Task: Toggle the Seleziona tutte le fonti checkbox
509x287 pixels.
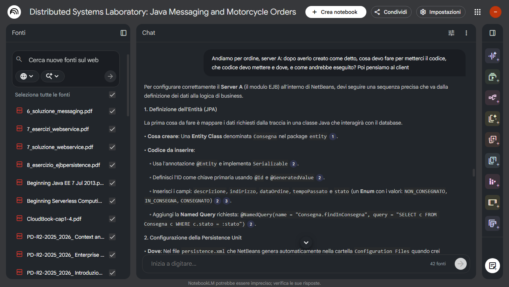Action: click(x=112, y=95)
